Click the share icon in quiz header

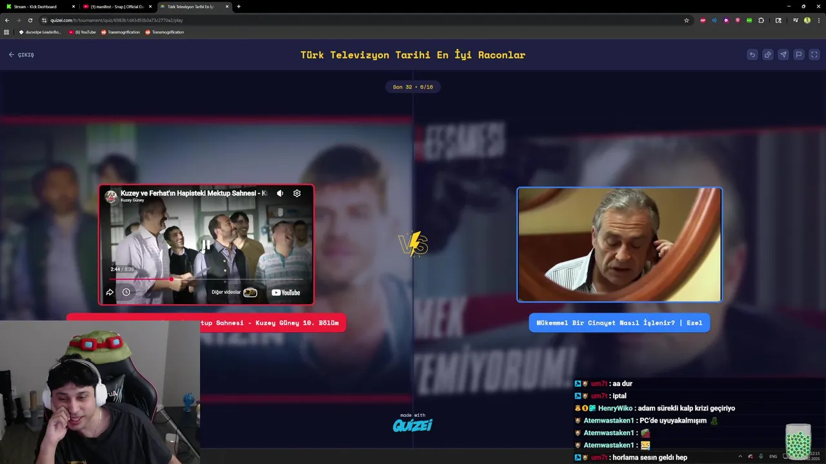tap(767, 55)
